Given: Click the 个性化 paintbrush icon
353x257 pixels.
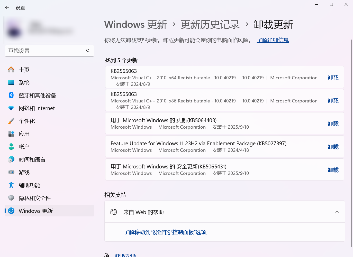Looking at the screenshot, I should [11, 121].
